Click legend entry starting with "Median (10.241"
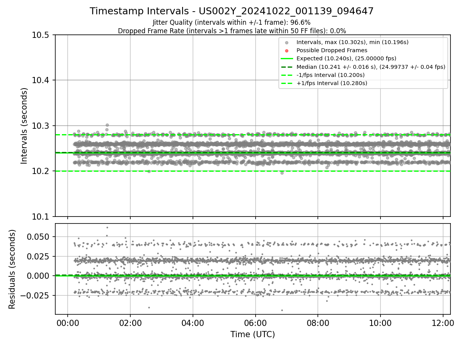This screenshot has width=464, height=348. tap(371, 67)
